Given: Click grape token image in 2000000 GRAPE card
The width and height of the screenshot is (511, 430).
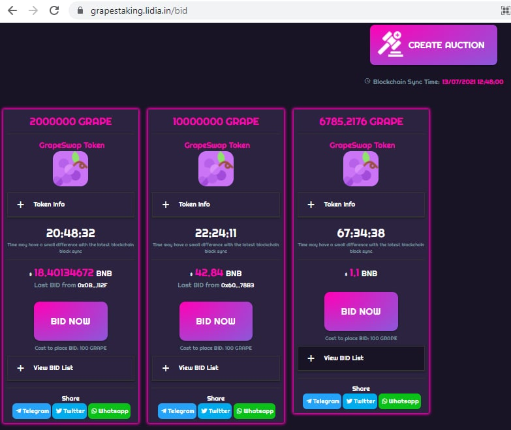Looking at the screenshot, I should point(70,169).
